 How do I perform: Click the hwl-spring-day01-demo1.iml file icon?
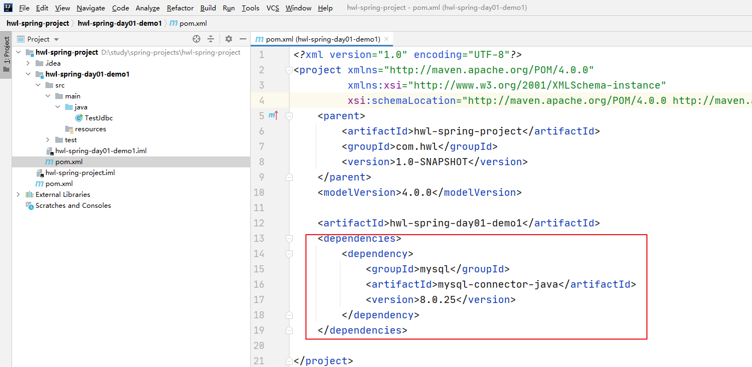point(50,150)
